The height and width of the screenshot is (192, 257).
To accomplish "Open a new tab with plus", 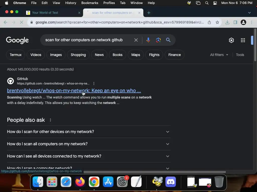I will click(x=149, y=13).
